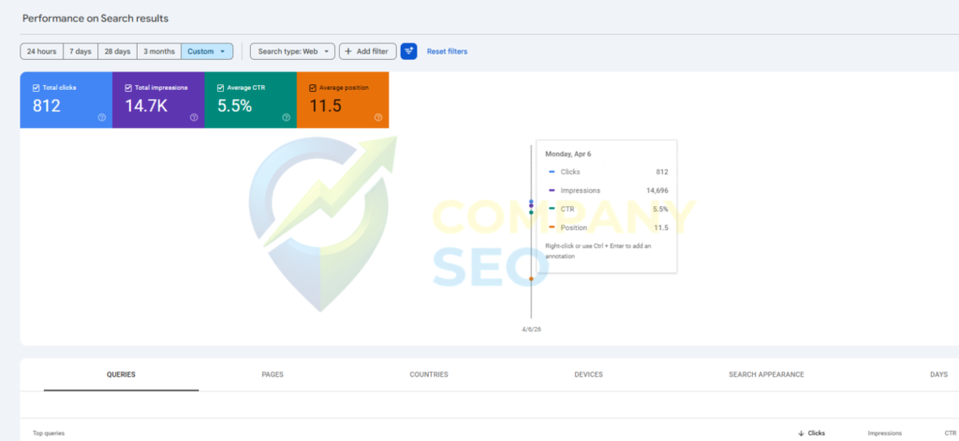Click the Add filter button
Viewport: 959px width, 441px height.
click(367, 51)
